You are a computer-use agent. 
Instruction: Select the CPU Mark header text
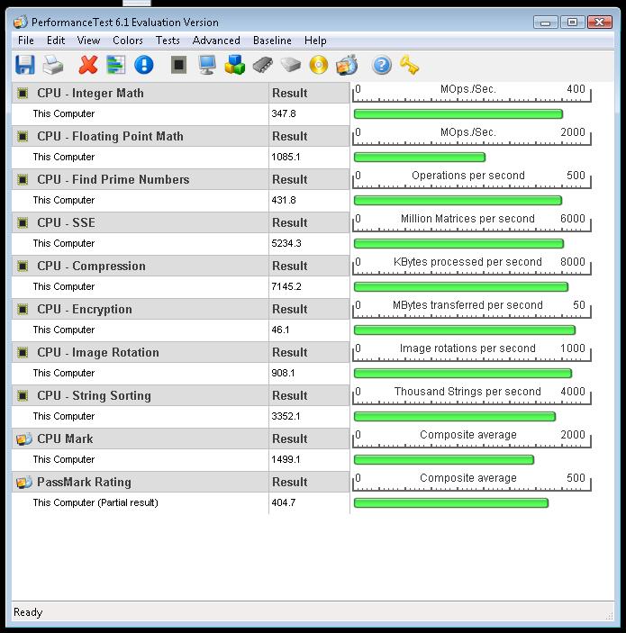65,439
